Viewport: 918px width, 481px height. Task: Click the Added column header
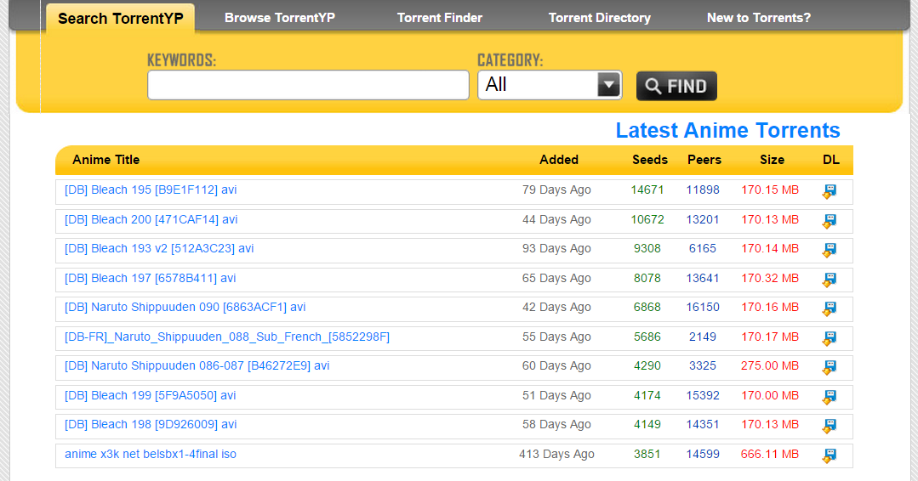coord(558,160)
